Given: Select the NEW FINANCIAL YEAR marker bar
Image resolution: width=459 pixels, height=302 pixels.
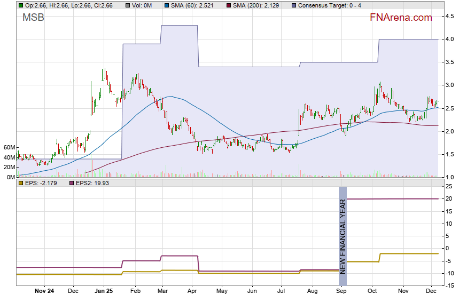Looking at the screenshot, I should [x=343, y=236].
